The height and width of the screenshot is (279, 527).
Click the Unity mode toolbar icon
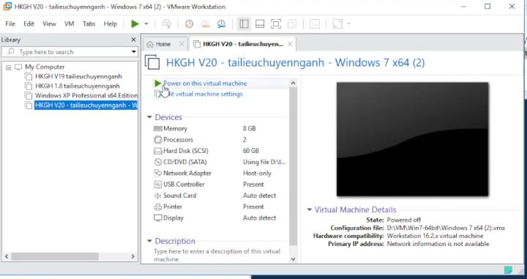point(292,24)
